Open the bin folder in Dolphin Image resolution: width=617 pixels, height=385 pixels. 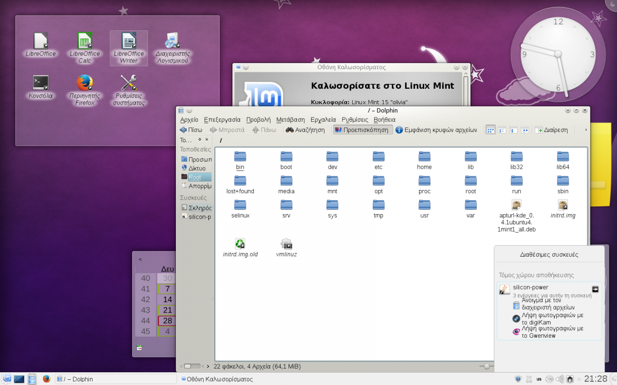click(x=240, y=161)
